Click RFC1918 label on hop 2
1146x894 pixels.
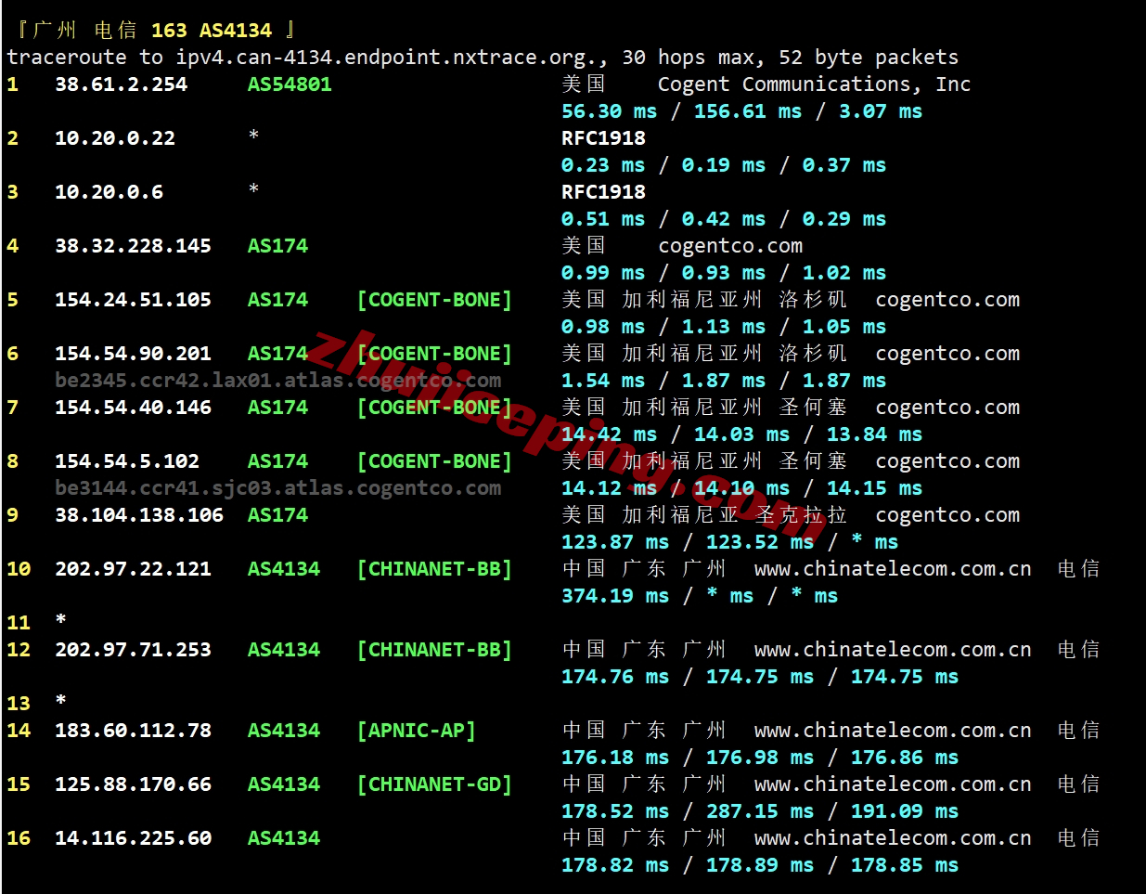(603, 138)
